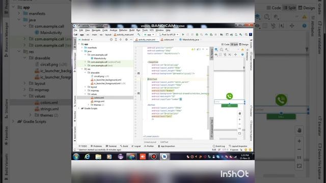Toggle the Palette vertical tab
Viewport: 326px width, 183px height.
pyautogui.click(x=211, y=53)
